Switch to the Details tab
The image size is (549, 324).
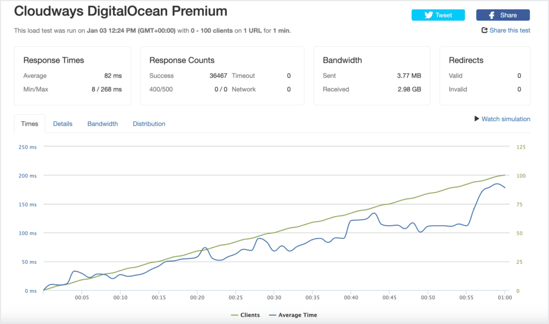click(x=63, y=123)
